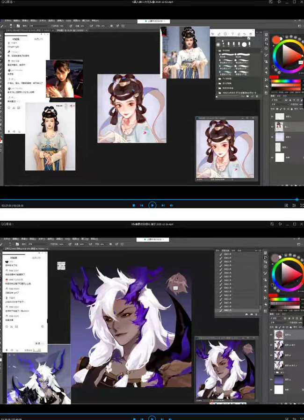The width and height of the screenshot is (304, 420).
Task: Play the hanfu-girl video
Action: [x=152, y=205]
